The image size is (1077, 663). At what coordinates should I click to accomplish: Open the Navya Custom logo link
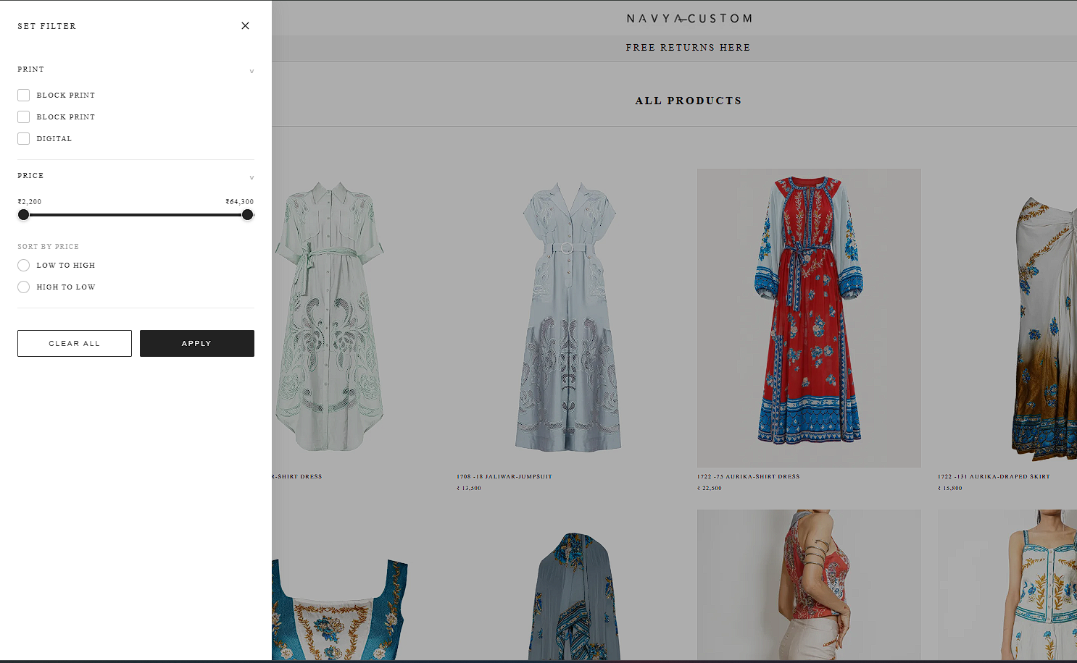tap(689, 19)
